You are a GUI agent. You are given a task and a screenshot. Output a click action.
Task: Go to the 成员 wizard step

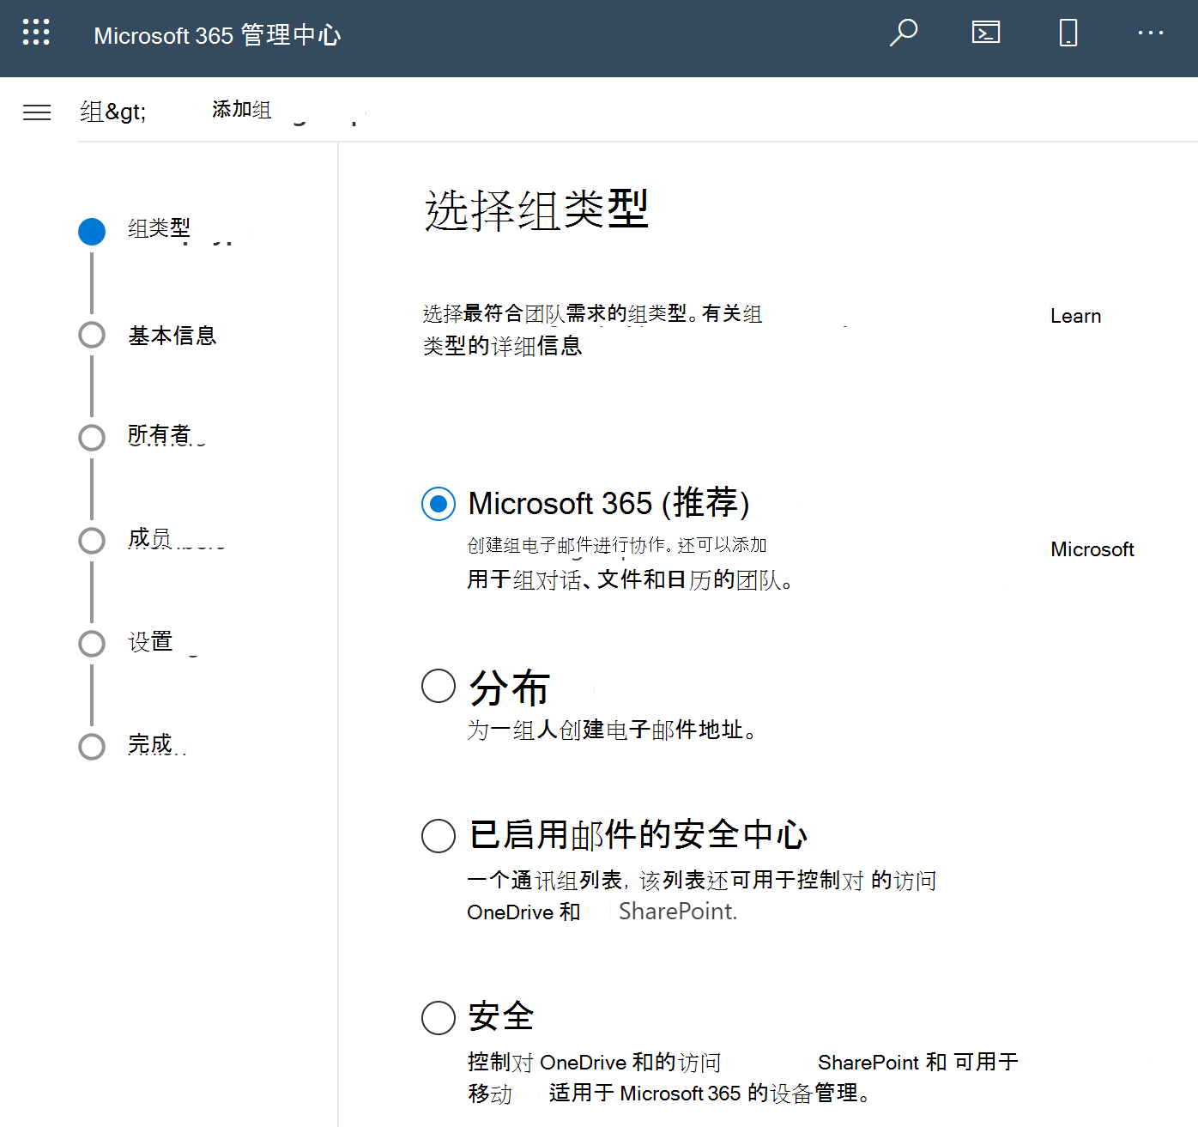pos(149,539)
